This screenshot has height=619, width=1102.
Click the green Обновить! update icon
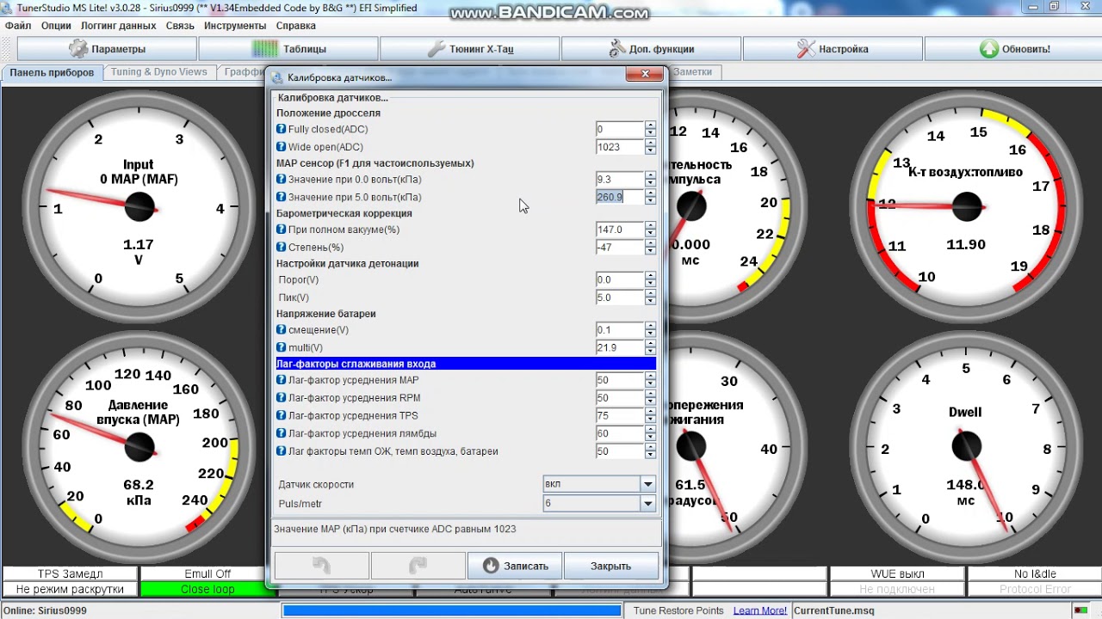(989, 49)
